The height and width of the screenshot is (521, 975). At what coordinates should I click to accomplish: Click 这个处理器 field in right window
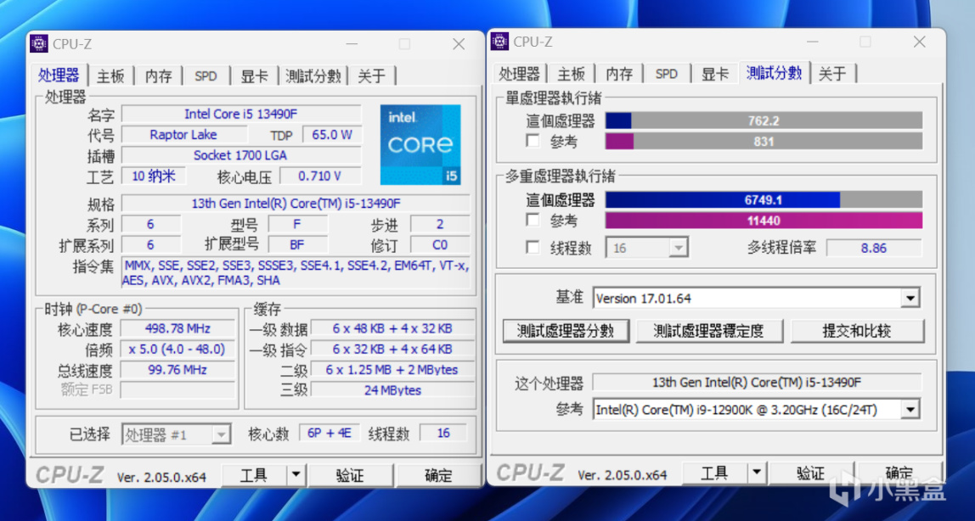pyautogui.click(x=757, y=382)
